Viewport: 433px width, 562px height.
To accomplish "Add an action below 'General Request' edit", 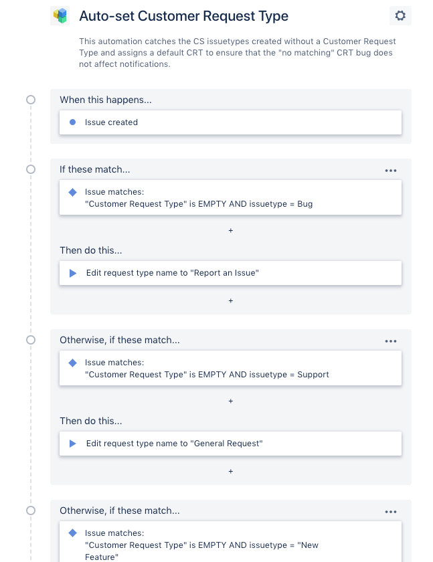I will pyautogui.click(x=231, y=471).
